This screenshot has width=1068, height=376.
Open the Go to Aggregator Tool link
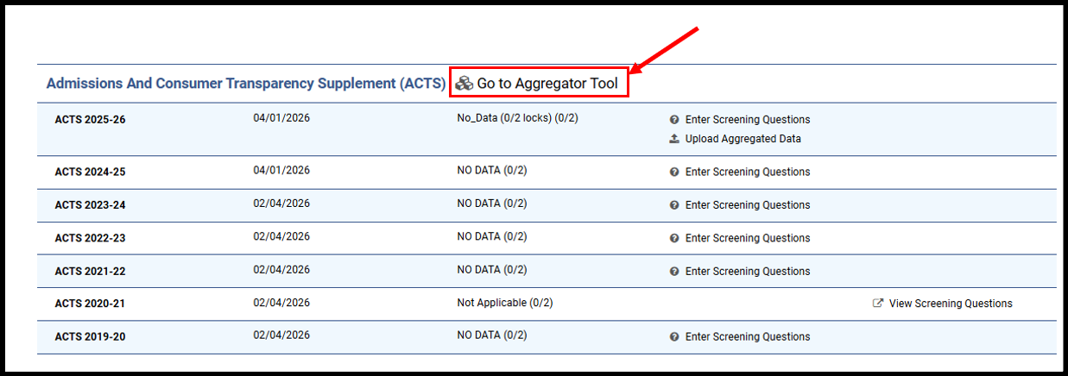[x=547, y=84]
